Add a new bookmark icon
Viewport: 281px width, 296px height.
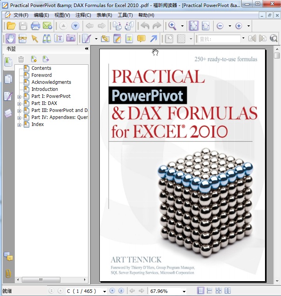(34, 59)
